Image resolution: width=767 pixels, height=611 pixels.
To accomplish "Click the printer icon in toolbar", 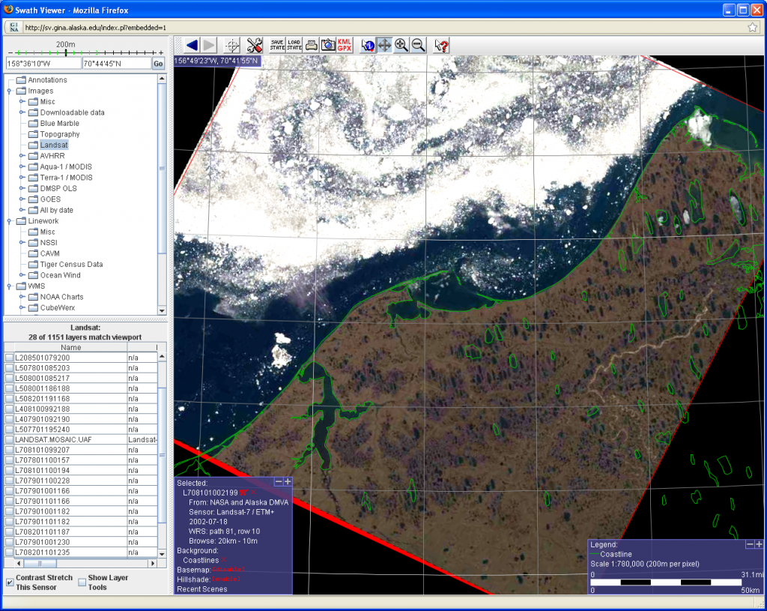I will [311, 45].
